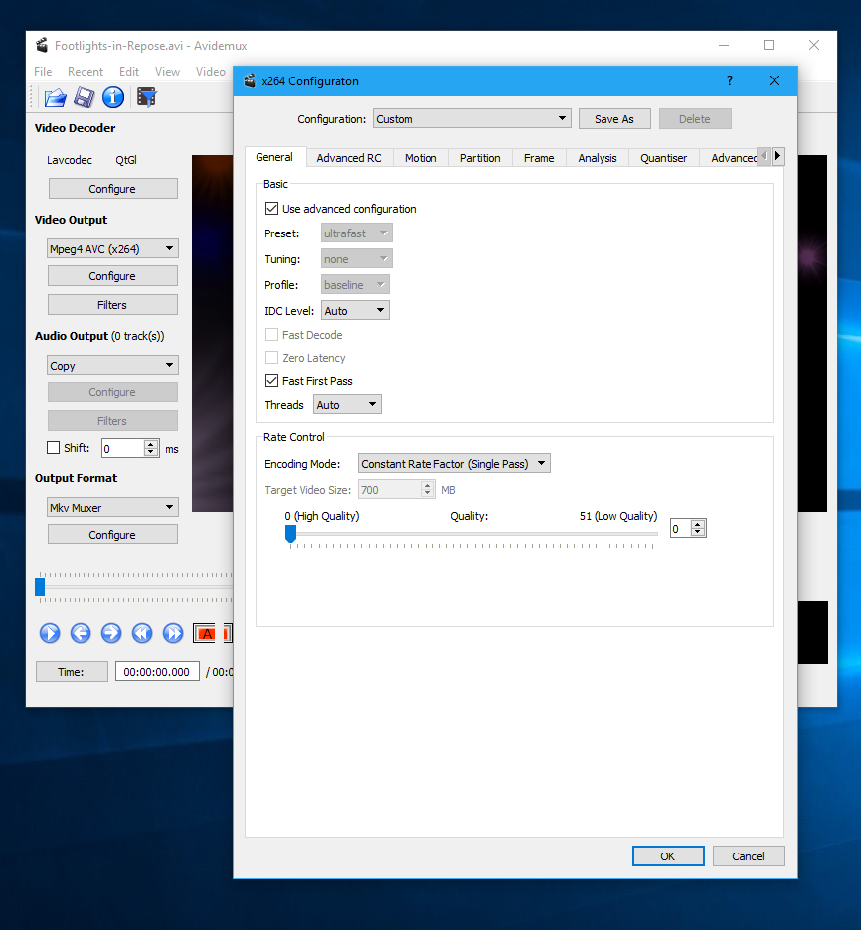Click the timeline position slider handle
Image resolution: width=861 pixels, height=930 pixels.
click(40, 587)
